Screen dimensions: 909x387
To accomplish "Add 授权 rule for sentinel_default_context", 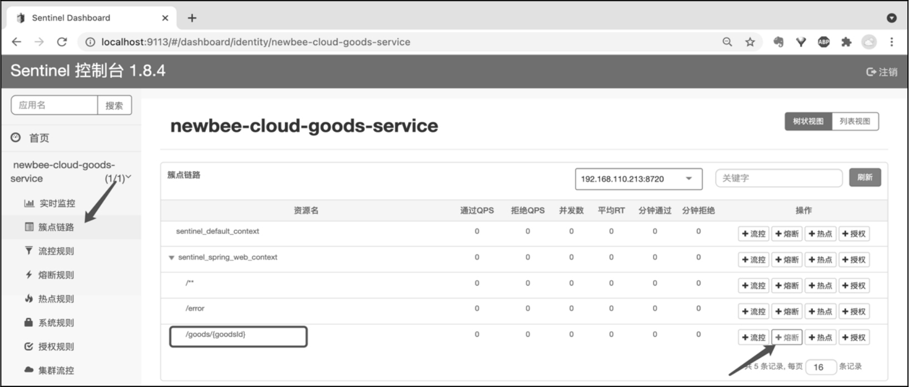I will coord(854,234).
